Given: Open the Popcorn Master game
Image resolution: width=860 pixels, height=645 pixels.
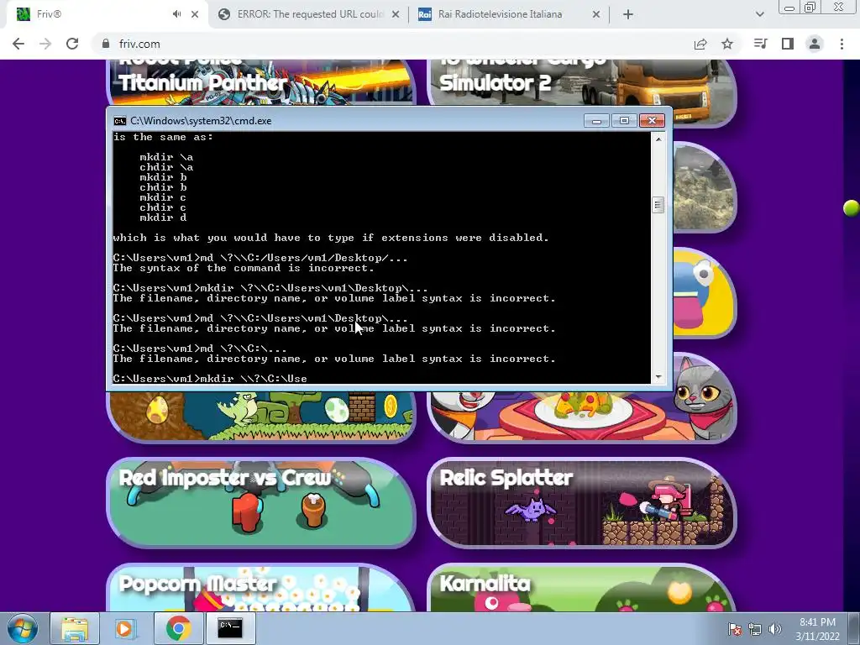Looking at the screenshot, I should (x=261, y=588).
